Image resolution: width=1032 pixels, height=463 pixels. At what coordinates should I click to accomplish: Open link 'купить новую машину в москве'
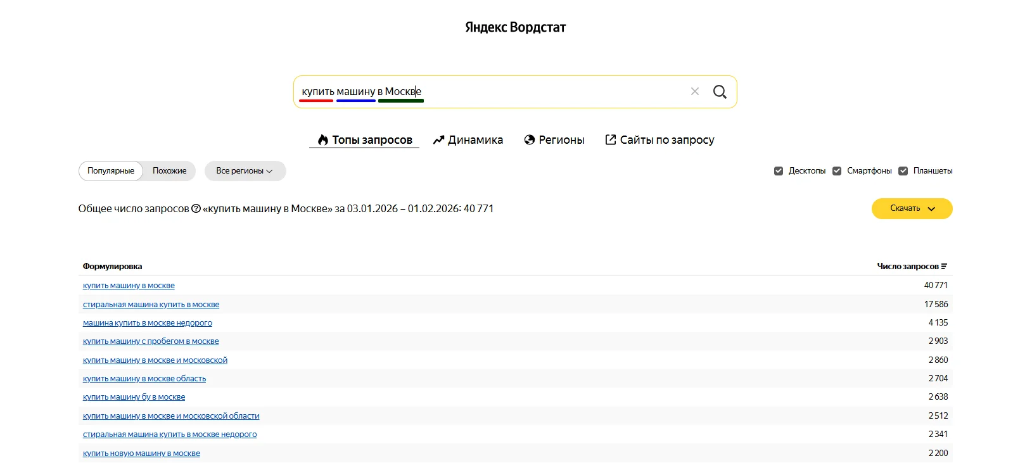[x=141, y=453]
